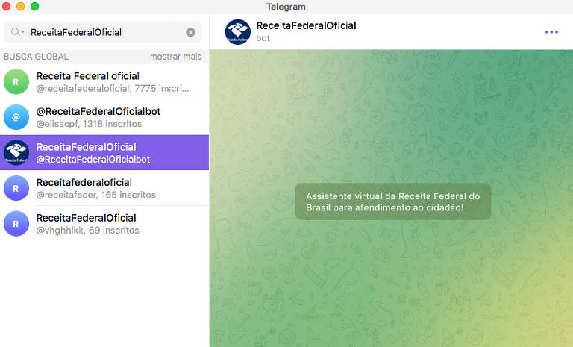Screen dimensions: 573x347
Task: Open the @ReceitaFederalOficialbot channel title
Action: pos(98,111)
